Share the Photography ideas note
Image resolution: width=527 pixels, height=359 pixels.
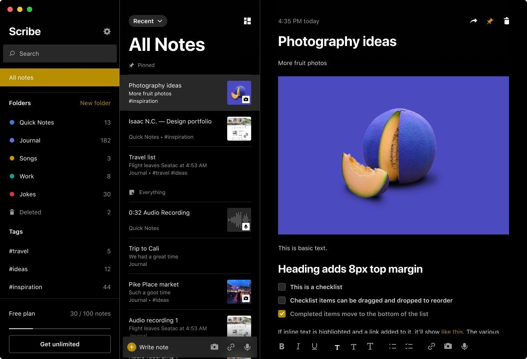474,21
